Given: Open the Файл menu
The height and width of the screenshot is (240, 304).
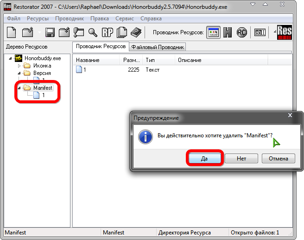Looking at the screenshot, I should tap(13, 18).
